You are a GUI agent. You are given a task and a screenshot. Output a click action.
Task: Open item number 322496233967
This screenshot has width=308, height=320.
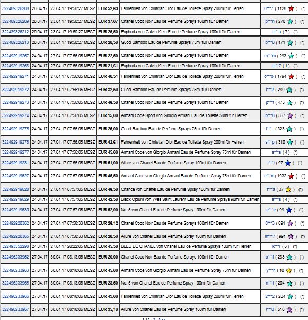click(15, 309)
